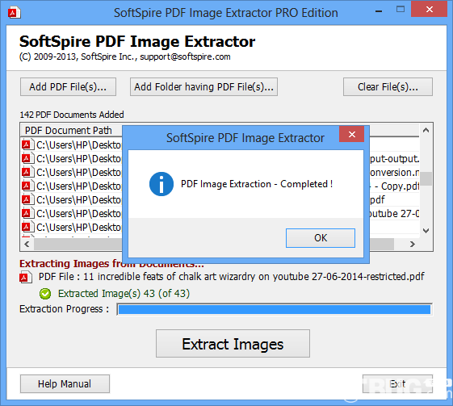
Task: Click PDF icon of row ending - Copy.pdf
Action: [27, 186]
